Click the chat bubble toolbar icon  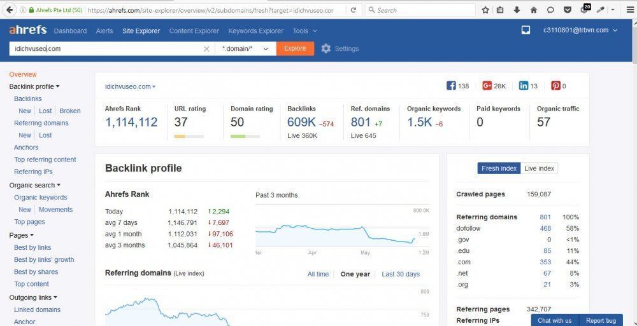click(550, 10)
